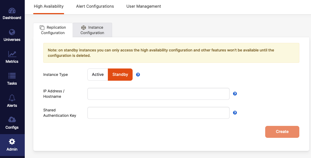Open Alerts bell icon in sidebar
Screen dimensions: 311x158
[x=12, y=98]
